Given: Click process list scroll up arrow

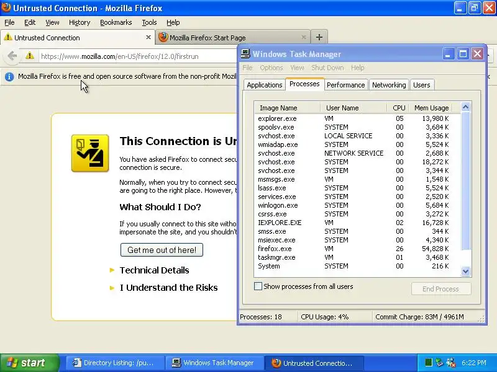Looking at the screenshot, I should click(465, 107).
